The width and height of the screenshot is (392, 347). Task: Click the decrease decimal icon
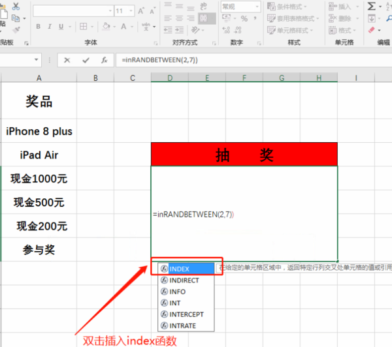238,30
